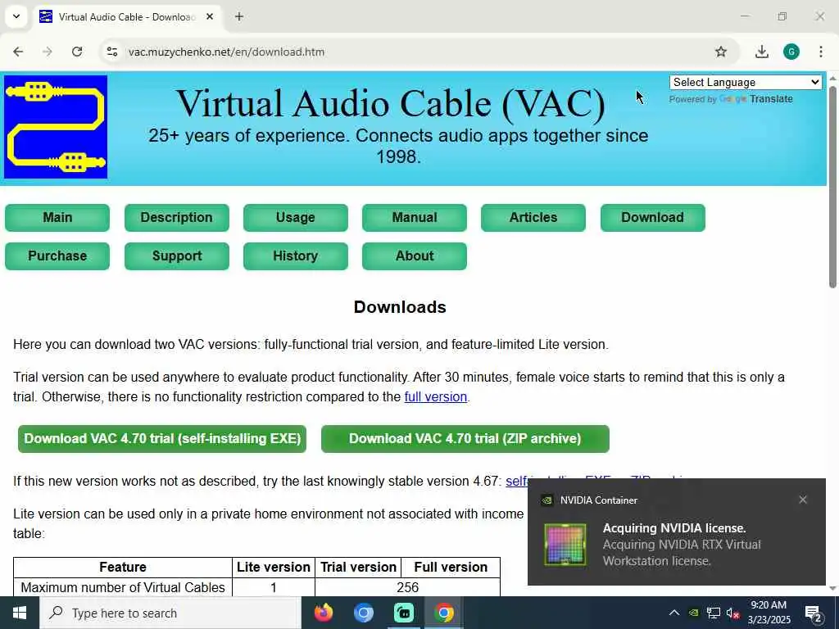Screen dimensions: 839x629
Task: Click the 'Trial version' column header
Action: 359,567
